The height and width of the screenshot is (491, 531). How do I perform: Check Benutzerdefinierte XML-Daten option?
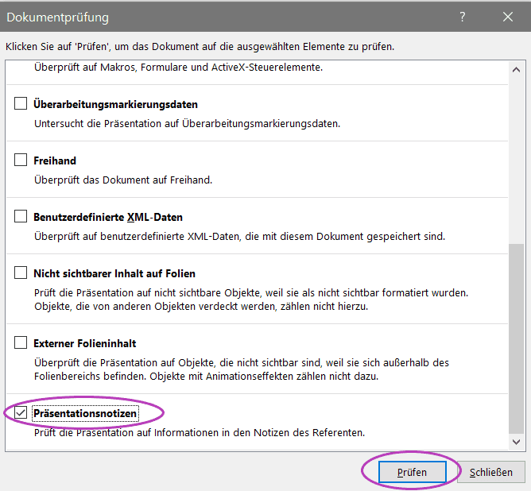(21, 217)
